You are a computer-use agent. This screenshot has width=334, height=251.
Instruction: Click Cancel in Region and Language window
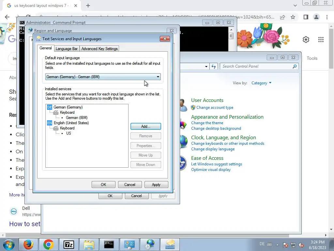point(136,196)
